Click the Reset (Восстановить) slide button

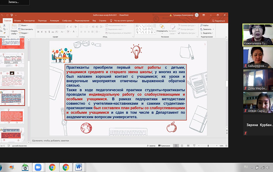coord(27,29)
